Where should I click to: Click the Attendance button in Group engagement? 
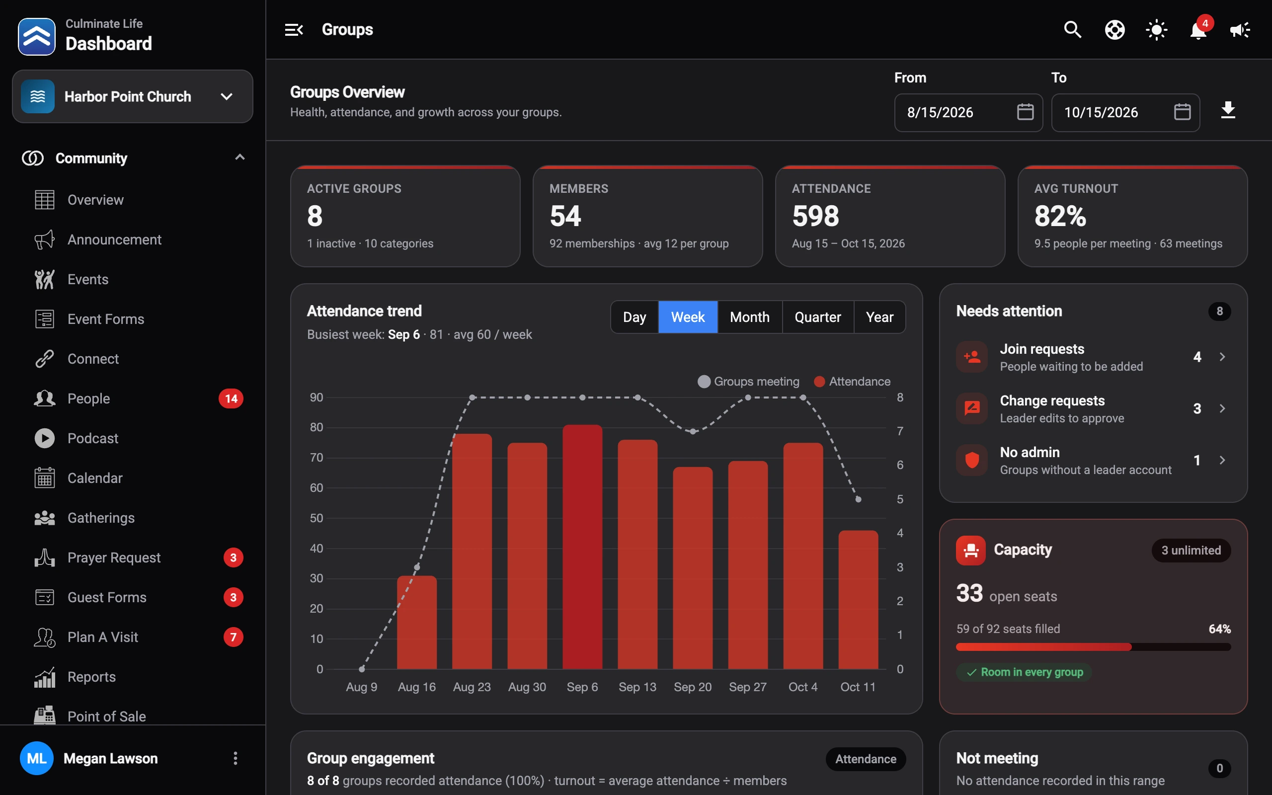866,759
